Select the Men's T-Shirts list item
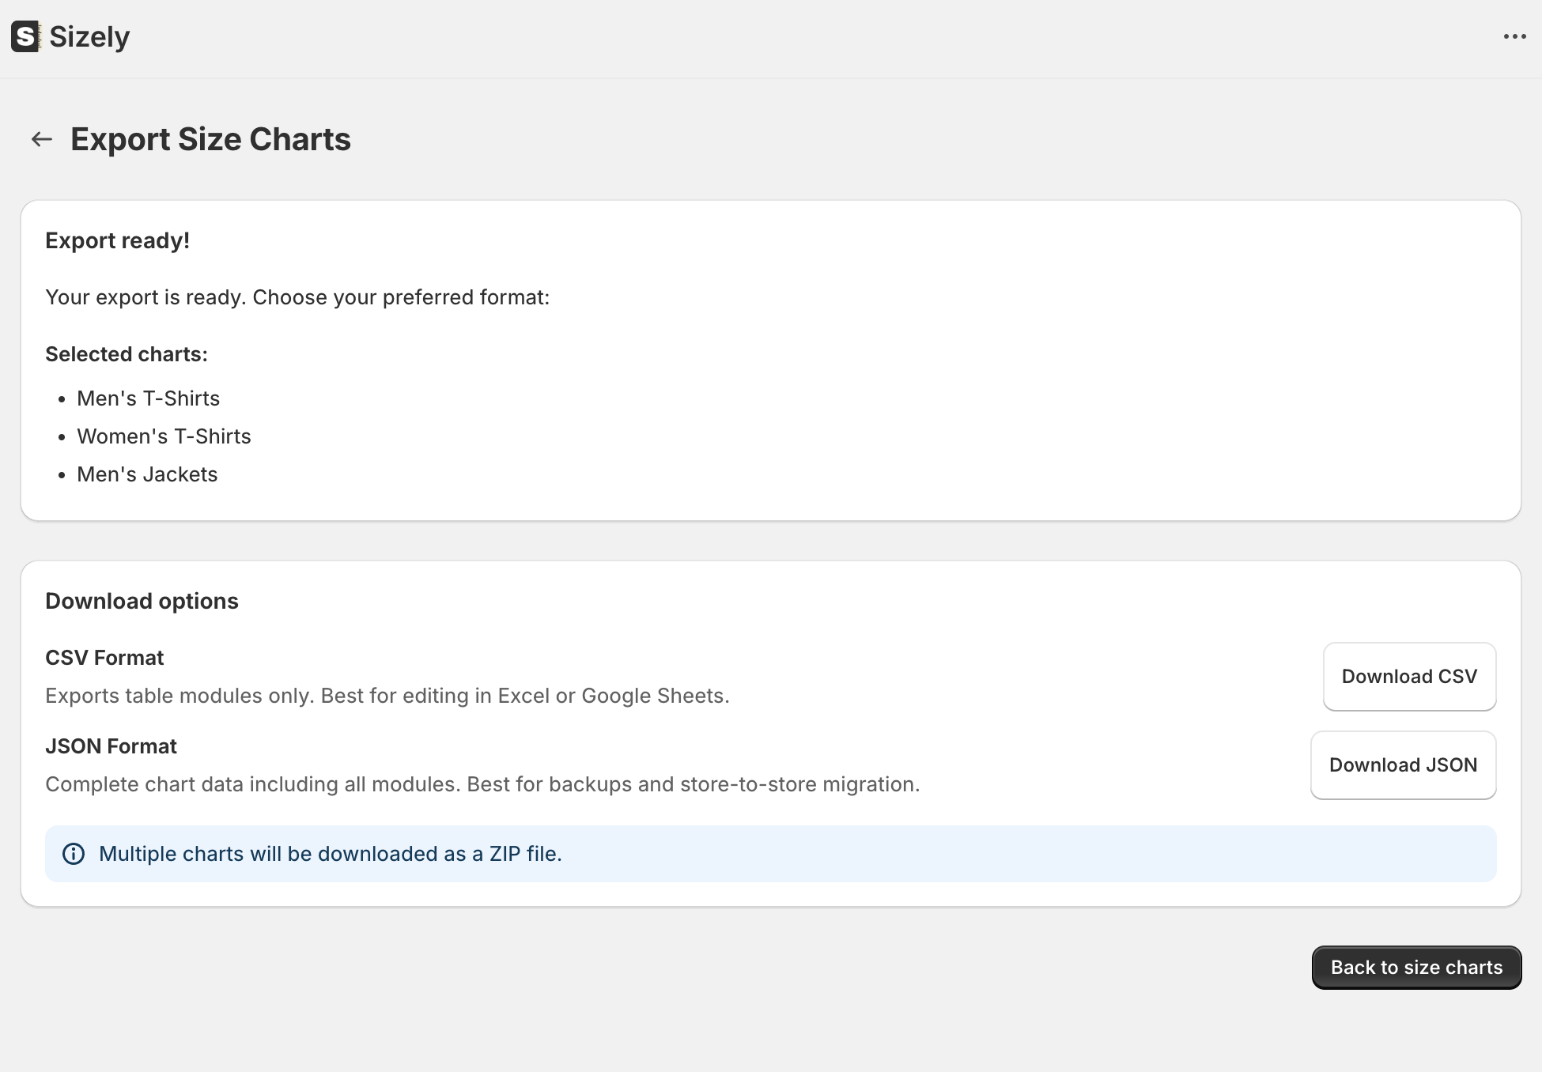 point(148,398)
